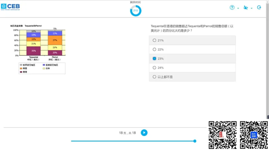Click the CEB logo
This screenshot has height=151, width=269.
[x=10, y=7]
